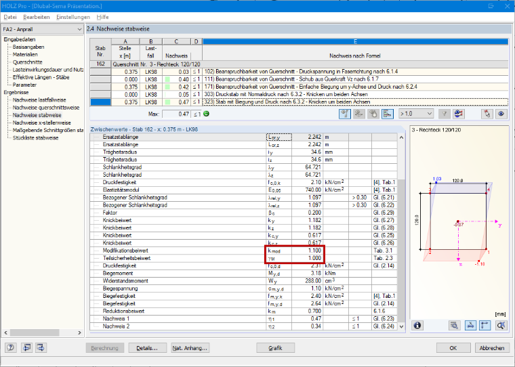
Task: Select Basisangaben in the navigator tree
Action: pos(28,47)
